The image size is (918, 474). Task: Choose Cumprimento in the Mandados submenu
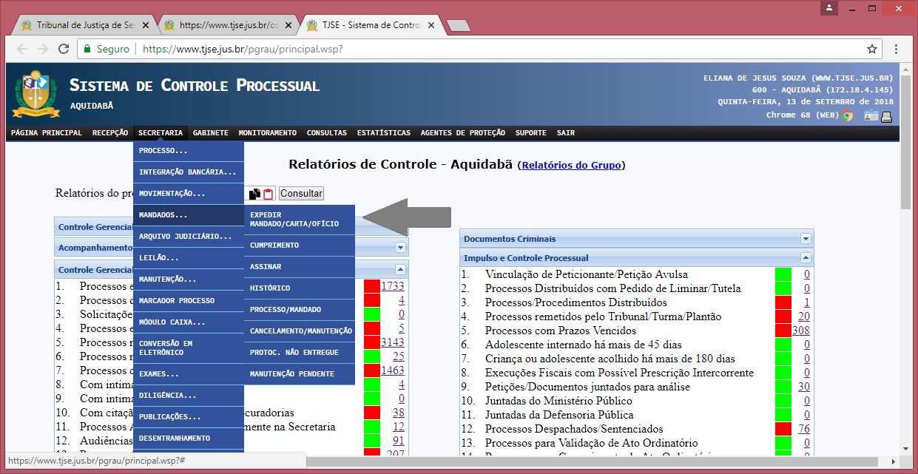click(299, 245)
